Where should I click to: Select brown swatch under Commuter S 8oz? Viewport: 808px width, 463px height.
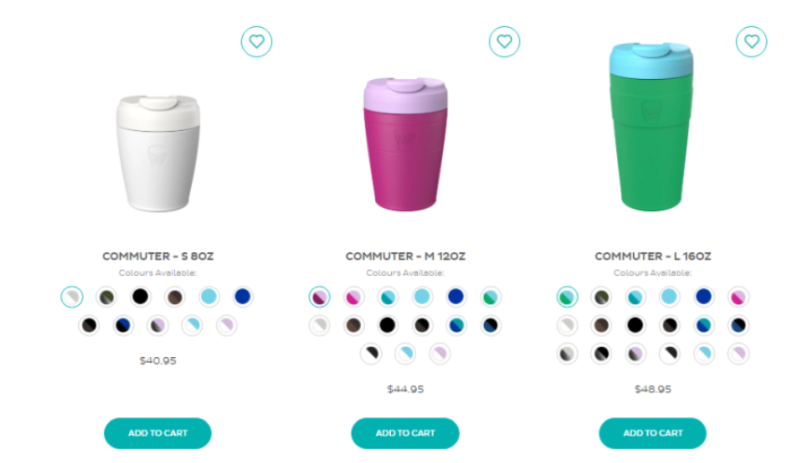175,297
